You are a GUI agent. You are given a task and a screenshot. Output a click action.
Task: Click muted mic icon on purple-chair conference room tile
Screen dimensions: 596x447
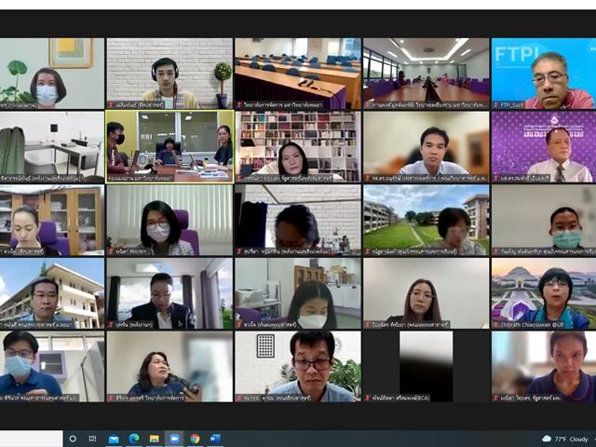tap(368, 105)
